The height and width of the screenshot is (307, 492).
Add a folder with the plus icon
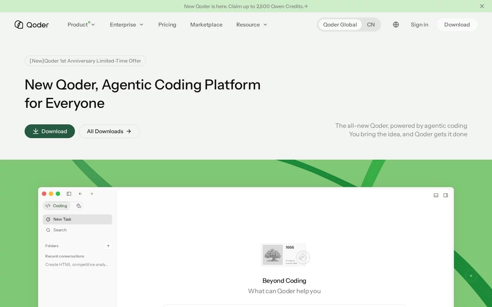(x=108, y=246)
